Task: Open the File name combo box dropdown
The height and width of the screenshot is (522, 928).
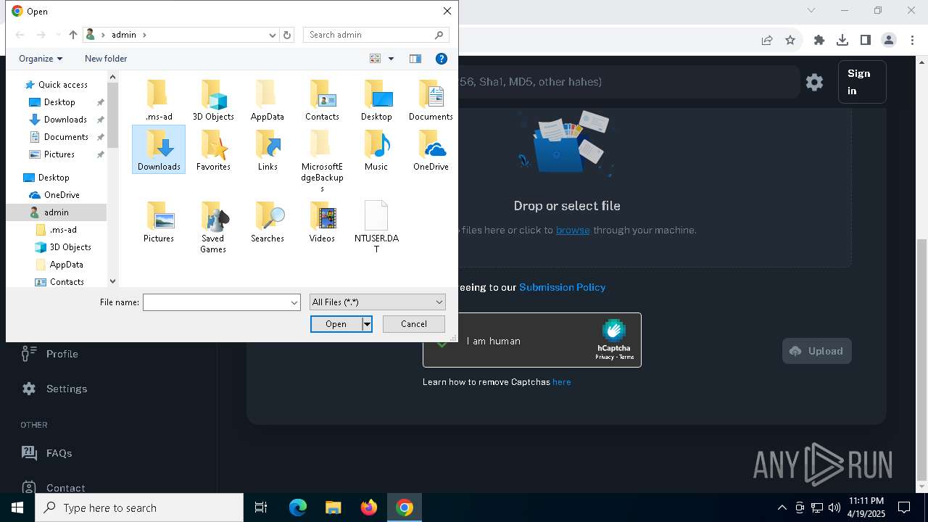Action: [x=294, y=302]
